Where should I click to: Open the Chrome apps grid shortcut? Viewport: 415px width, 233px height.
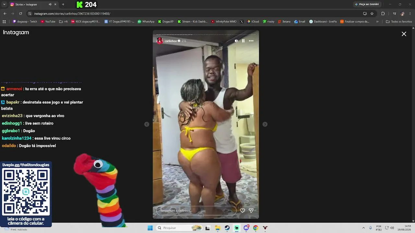4,22
